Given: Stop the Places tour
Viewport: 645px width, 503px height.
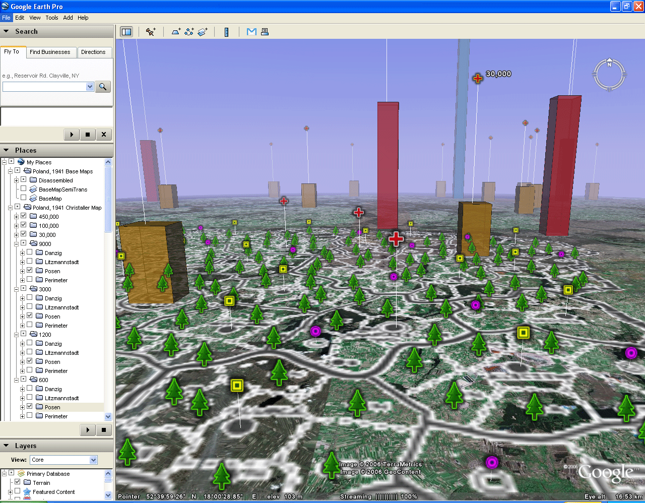Looking at the screenshot, I should pyautogui.click(x=104, y=430).
